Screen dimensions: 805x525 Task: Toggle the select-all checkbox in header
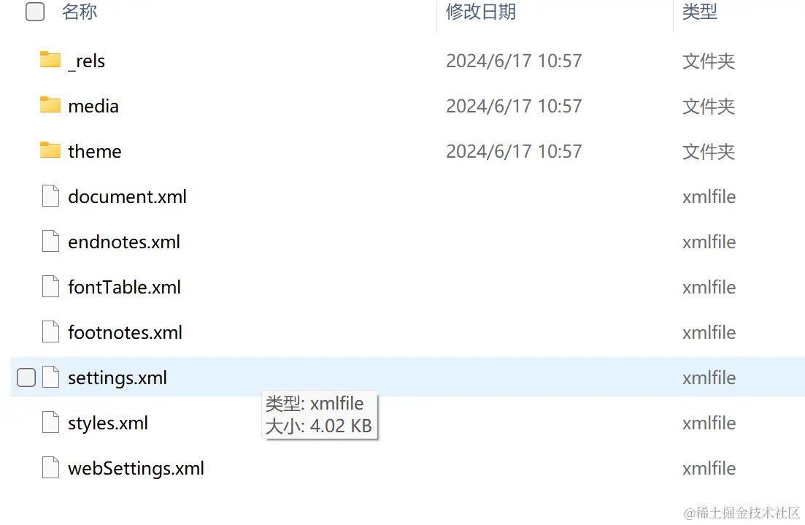(35, 11)
